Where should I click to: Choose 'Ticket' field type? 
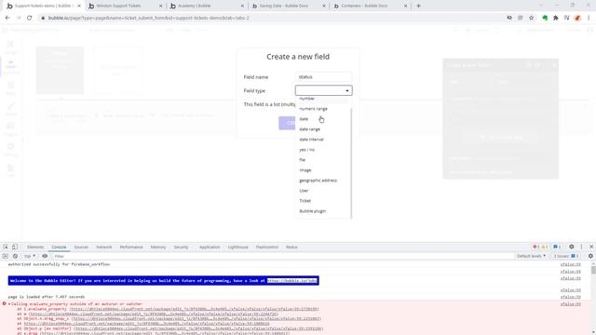(x=323, y=201)
